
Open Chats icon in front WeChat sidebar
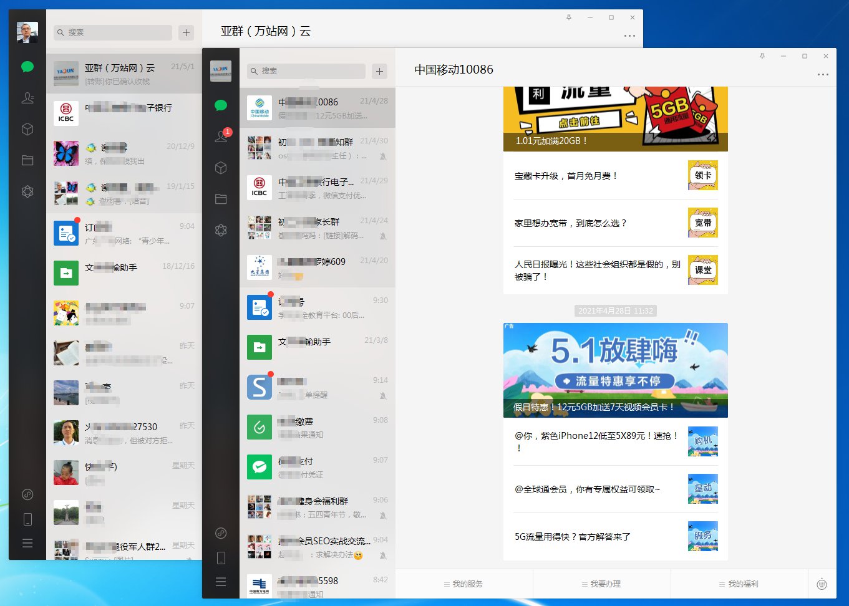point(220,105)
